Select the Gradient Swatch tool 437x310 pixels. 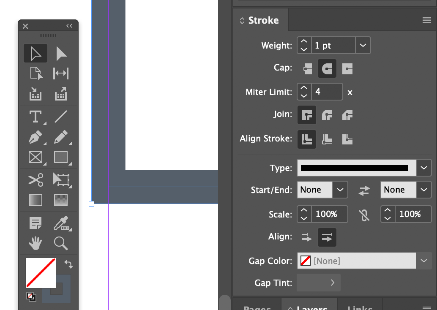pyautogui.click(x=36, y=201)
